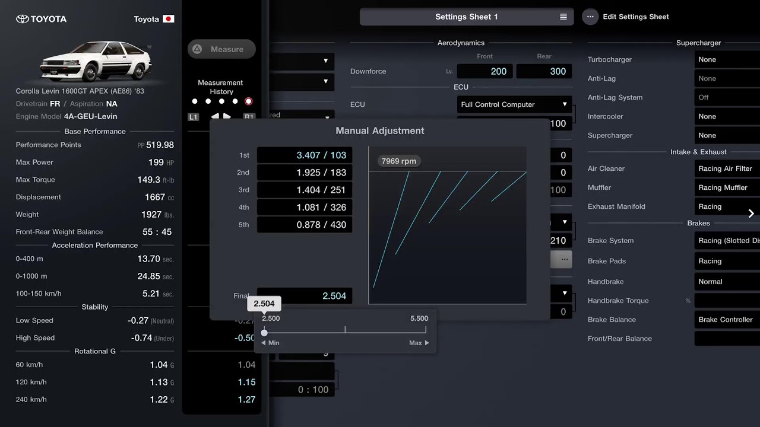Click the Front-Rear Weight Balance 55 : 45
Screen dimensions: 760x427
pyautogui.click(x=157, y=232)
